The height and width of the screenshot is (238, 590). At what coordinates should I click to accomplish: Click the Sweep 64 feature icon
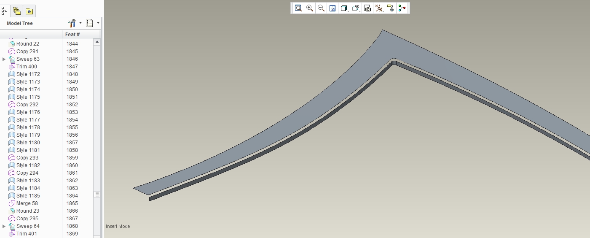click(12, 226)
